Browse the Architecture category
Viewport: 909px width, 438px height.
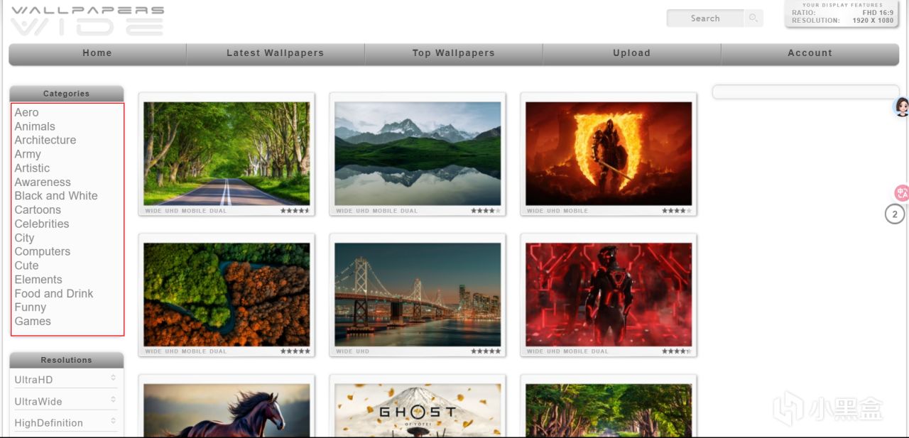click(x=45, y=140)
